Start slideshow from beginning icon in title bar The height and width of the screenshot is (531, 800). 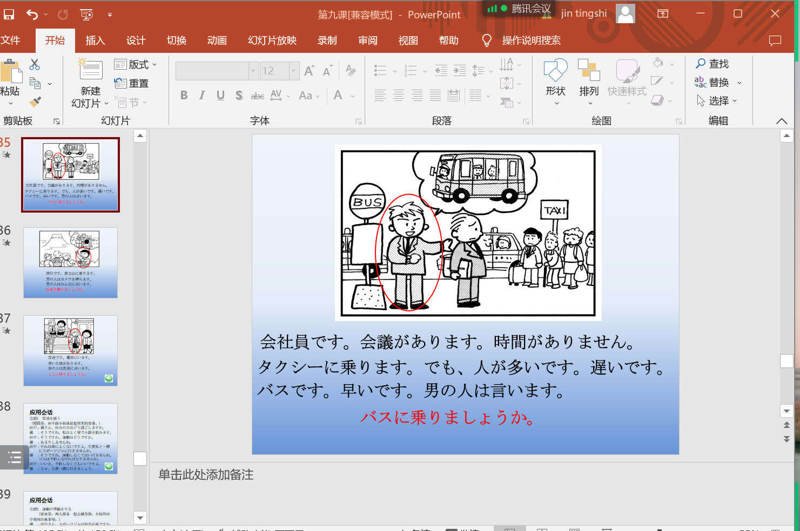[x=86, y=15]
